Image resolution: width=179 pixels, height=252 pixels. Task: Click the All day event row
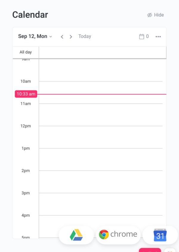coord(102,52)
